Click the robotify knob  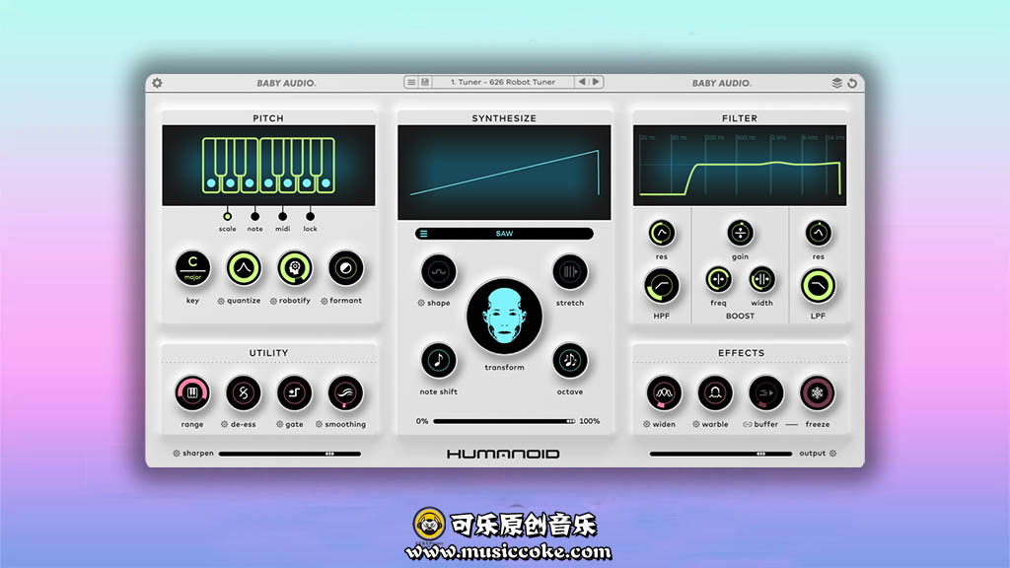[x=295, y=268]
